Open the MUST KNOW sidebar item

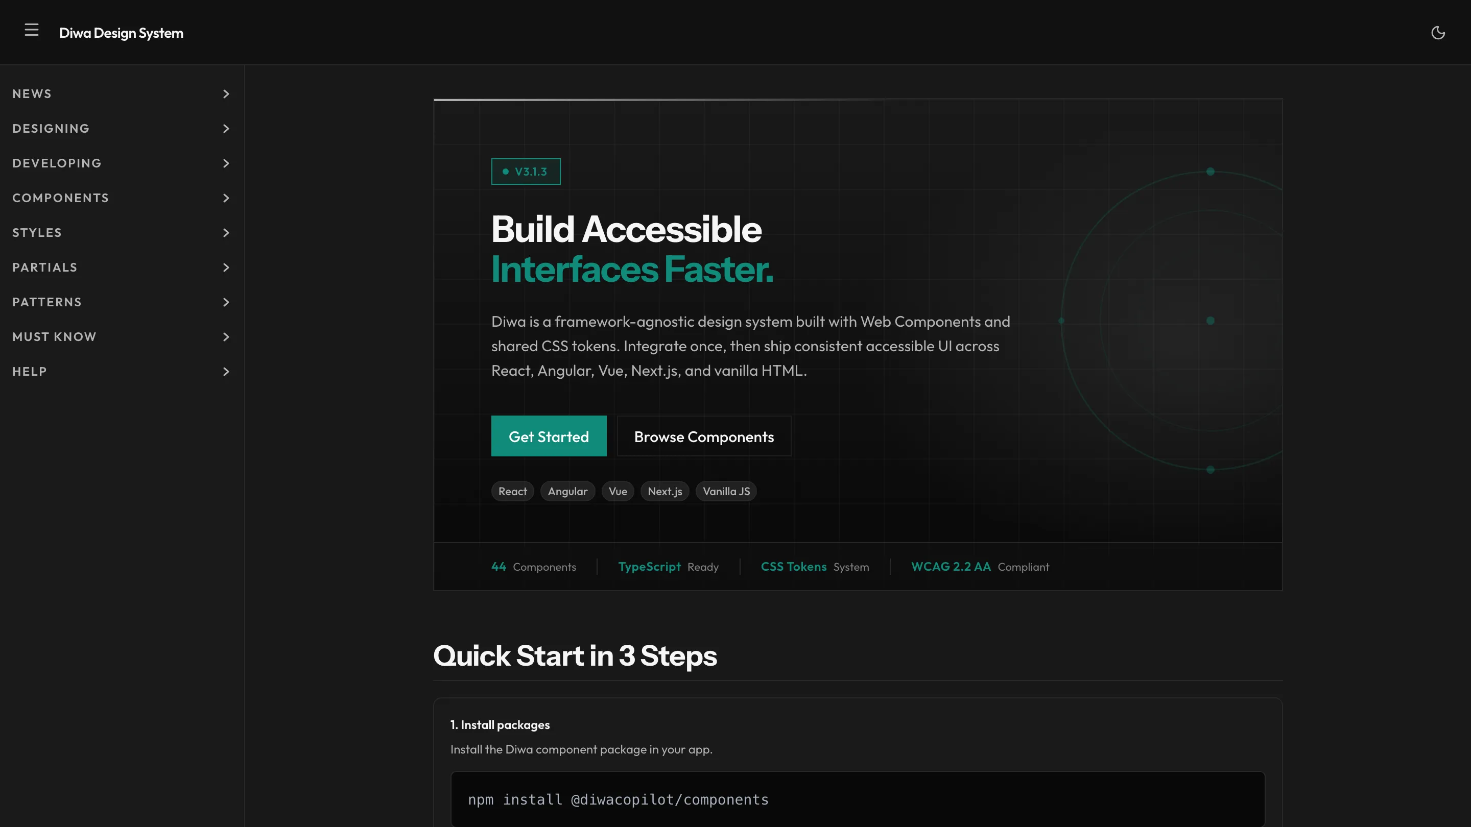point(122,337)
